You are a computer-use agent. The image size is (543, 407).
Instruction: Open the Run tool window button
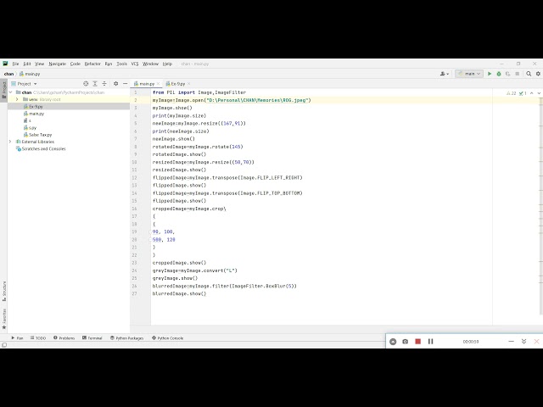click(x=17, y=337)
